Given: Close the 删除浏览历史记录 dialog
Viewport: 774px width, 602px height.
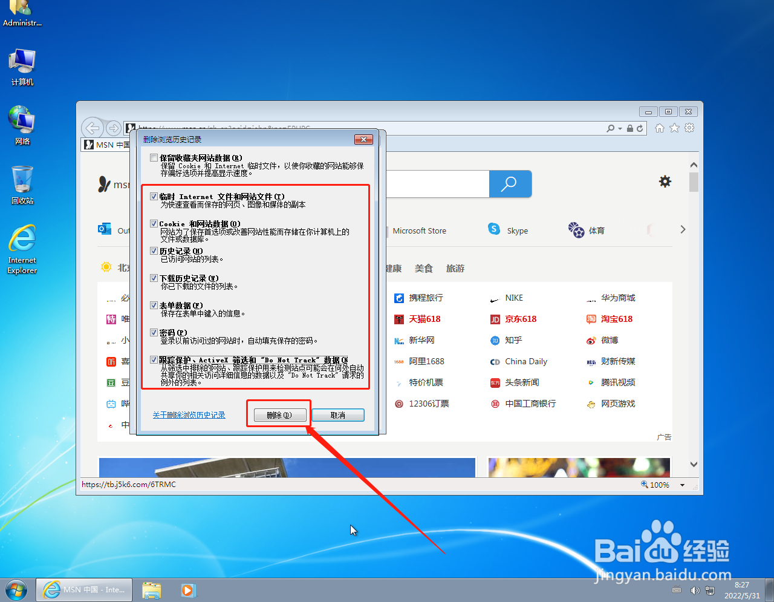Looking at the screenshot, I should point(363,139).
